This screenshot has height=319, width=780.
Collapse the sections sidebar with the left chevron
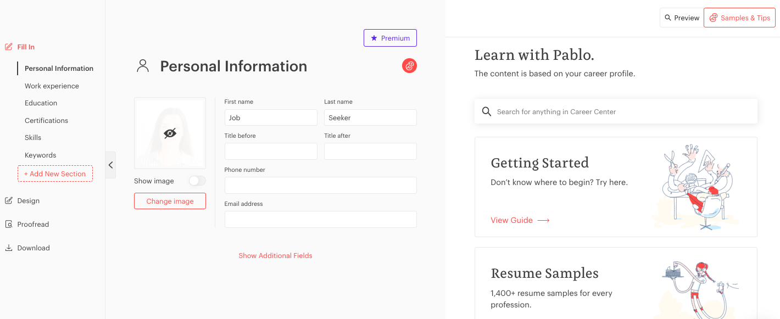click(x=110, y=165)
